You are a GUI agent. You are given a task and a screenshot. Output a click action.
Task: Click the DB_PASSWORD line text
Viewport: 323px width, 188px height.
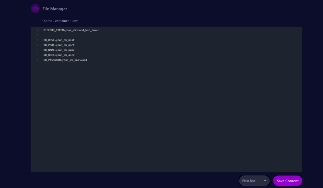[x=65, y=60]
